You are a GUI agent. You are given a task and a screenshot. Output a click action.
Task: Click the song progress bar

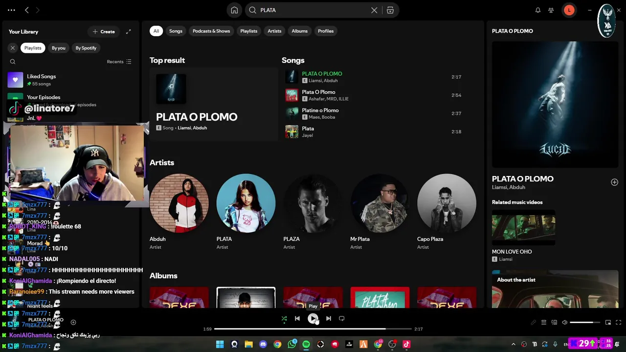[x=313, y=329]
